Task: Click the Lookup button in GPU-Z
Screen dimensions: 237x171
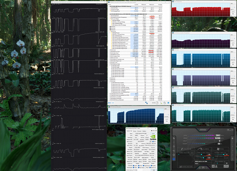Action: (153, 133)
